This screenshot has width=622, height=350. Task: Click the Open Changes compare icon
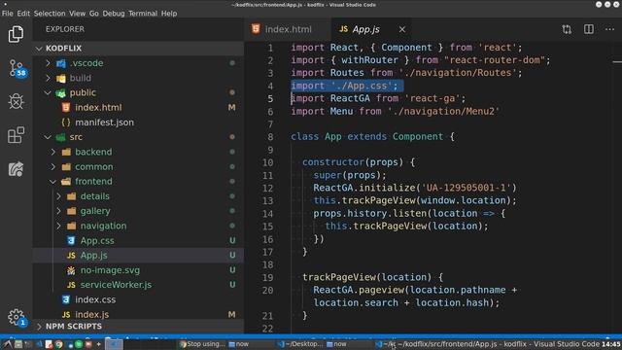pos(567,29)
